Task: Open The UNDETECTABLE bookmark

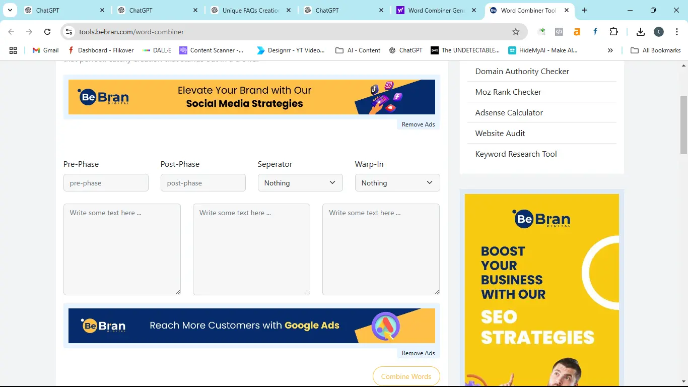Action: (465, 50)
